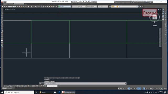Image resolution: width=168 pixels, height=94 pixels.
Task: Open the WCS dropdown below the ViewCube
Action: coord(155,26)
